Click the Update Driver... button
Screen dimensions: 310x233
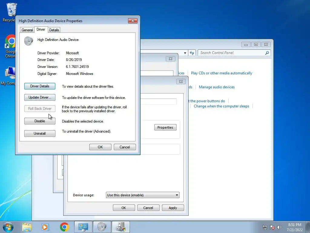coord(40,97)
